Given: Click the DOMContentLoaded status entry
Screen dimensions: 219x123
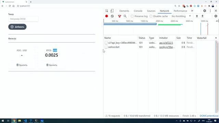Looking at the screenshot, I should coord(209,116).
